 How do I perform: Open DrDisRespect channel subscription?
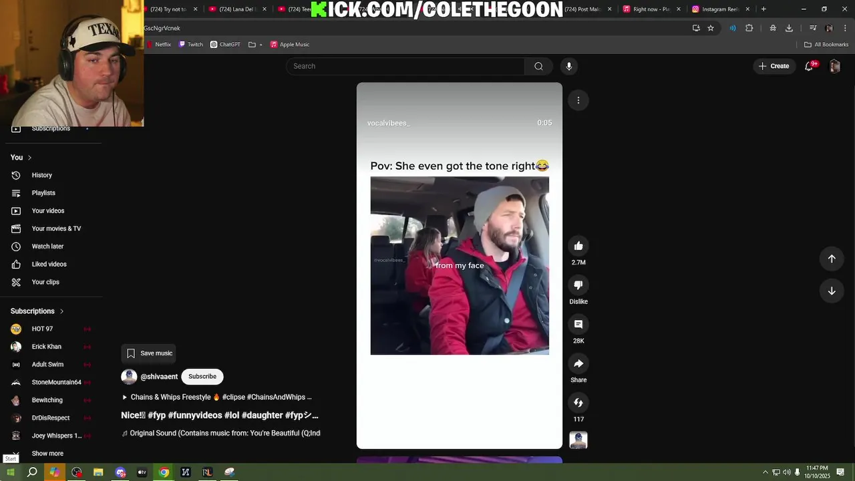pos(50,418)
